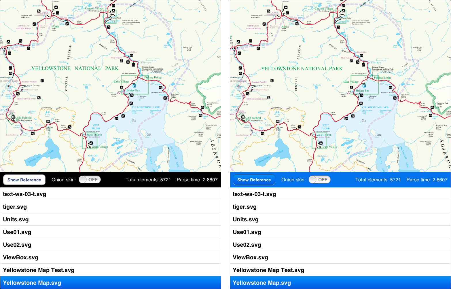Select text-ws-03-t.svg in right list

point(340,194)
